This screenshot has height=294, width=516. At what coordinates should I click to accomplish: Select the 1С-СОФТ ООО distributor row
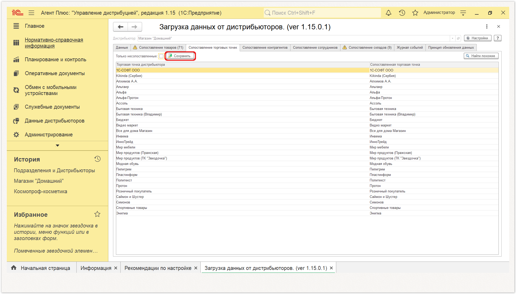(x=243, y=70)
